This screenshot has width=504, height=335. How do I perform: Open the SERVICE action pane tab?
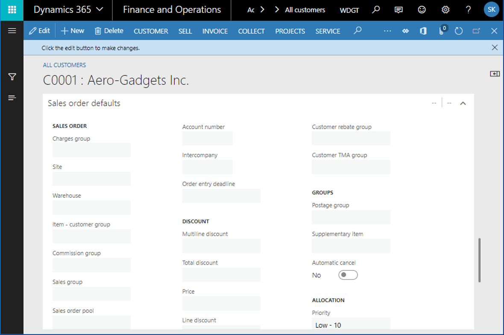pos(328,31)
